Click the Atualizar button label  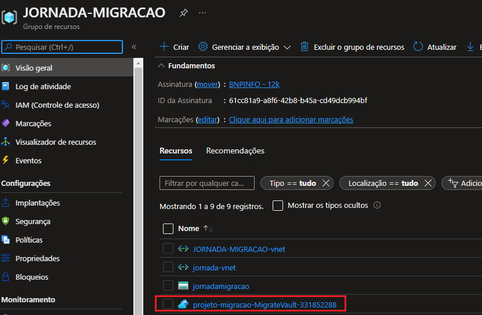click(442, 47)
